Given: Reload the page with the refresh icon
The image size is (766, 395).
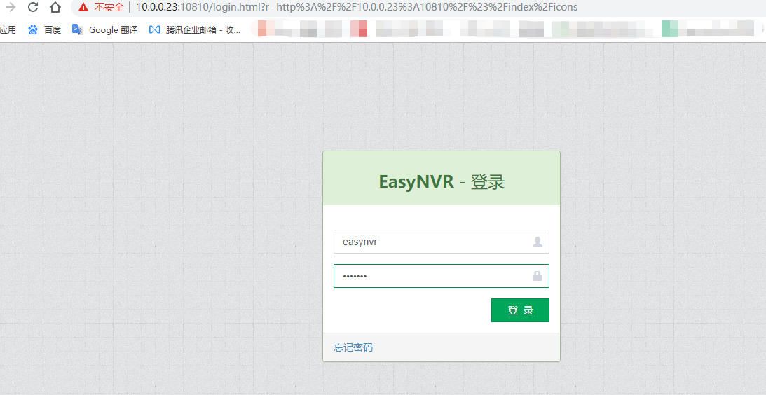Looking at the screenshot, I should pyautogui.click(x=33, y=7).
